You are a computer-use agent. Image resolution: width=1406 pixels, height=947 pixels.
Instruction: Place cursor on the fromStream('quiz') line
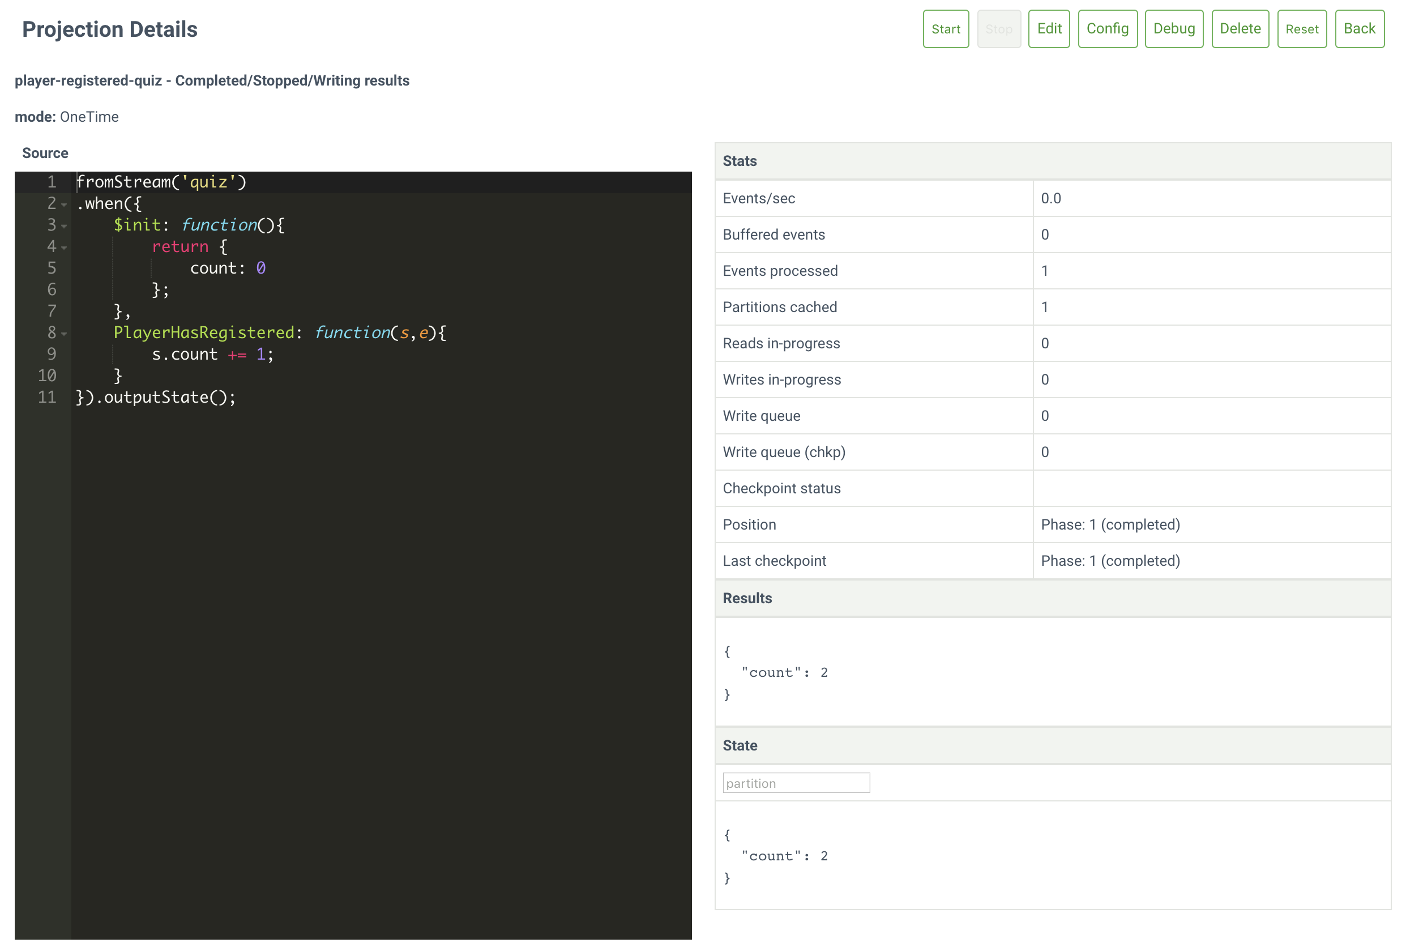click(x=161, y=182)
